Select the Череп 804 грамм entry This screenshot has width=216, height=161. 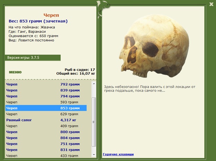[x=46, y=138]
